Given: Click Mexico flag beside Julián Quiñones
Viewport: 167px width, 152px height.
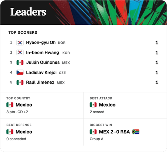Looking at the screenshot, I should coord(20,63).
